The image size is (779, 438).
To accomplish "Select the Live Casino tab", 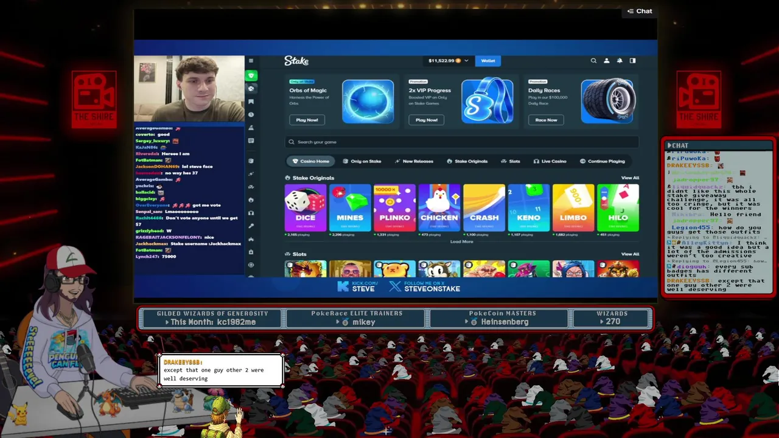I will [x=550, y=161].
